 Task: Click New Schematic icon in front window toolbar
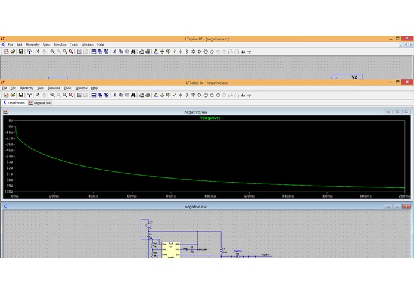(7, 95)
